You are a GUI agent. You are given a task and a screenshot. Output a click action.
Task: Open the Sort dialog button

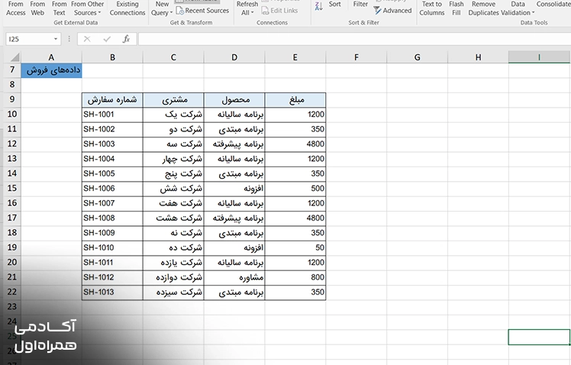(x=334, y=5)
